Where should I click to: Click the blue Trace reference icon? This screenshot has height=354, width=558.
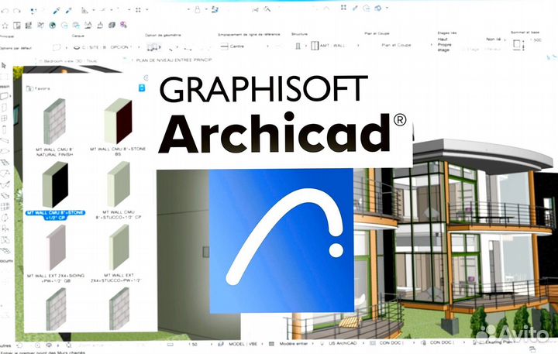(x=215, y=9)
